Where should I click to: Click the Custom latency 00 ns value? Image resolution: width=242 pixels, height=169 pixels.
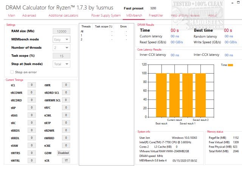pos(175,36)
